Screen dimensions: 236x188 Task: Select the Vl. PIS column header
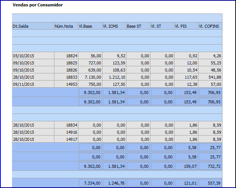(186, 26)
